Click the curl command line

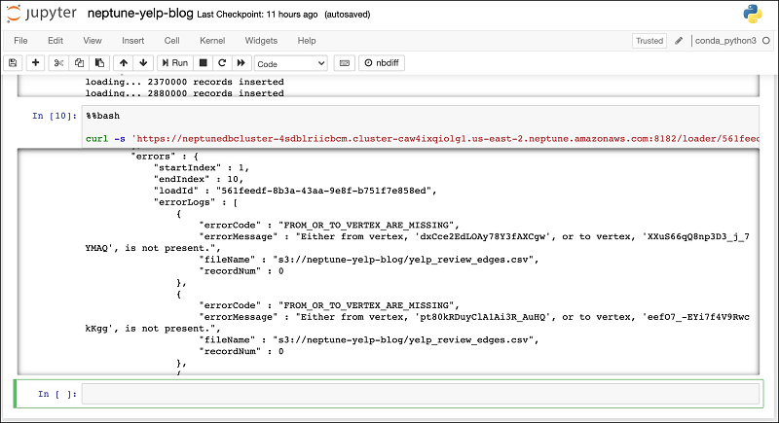tap(422, 139)
